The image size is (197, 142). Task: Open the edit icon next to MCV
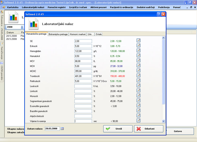click(138, 60)
